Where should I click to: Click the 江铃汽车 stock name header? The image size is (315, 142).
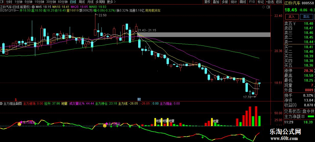(x=292, y=3)
